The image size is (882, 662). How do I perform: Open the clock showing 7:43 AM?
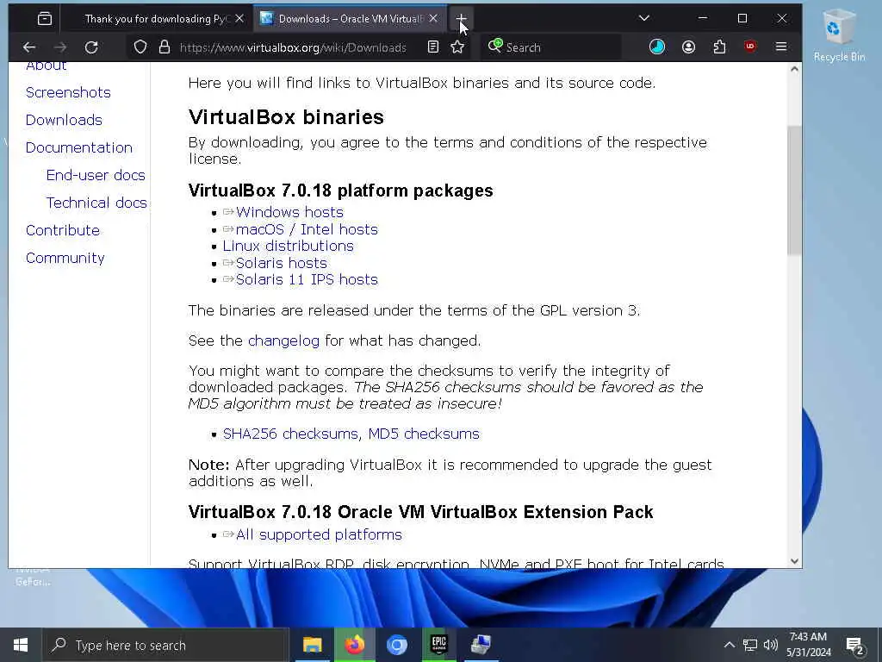pyautogui.click(x=808, y=645)
